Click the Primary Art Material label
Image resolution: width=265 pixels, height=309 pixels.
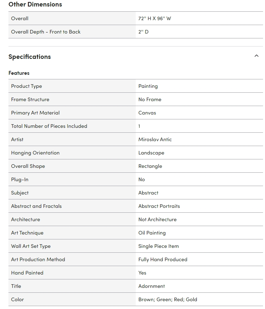[35, 113]
